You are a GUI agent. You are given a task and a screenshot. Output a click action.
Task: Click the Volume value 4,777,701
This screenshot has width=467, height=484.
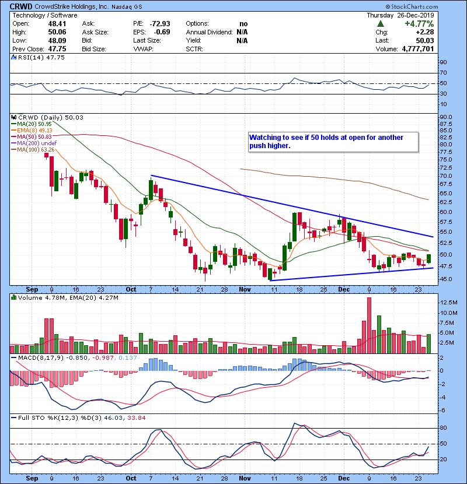pyautogui.click(x=418, y=49)
